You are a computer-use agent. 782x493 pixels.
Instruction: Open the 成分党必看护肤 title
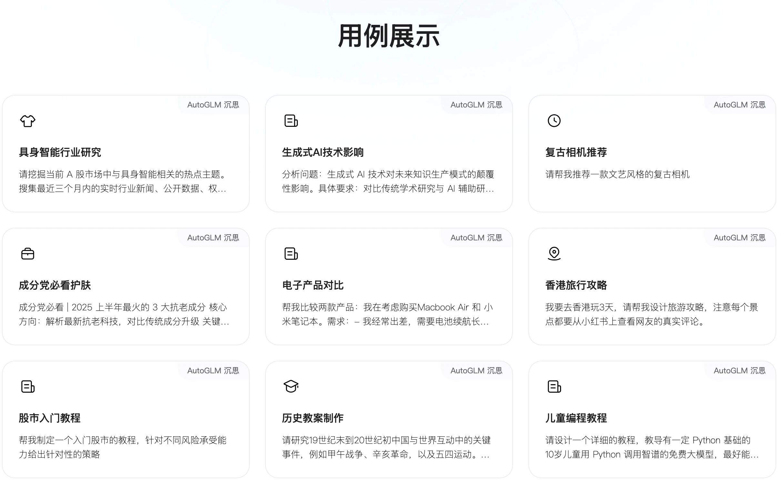click(55, 285)
